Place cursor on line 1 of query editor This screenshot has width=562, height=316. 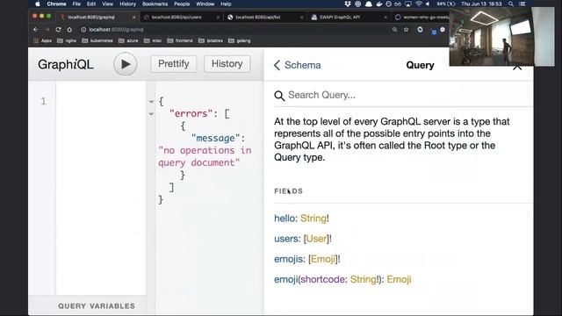pyautogui.click(x=101, y=101)
